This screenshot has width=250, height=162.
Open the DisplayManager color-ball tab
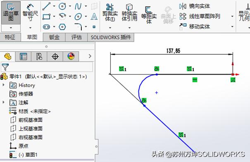pos(71,56)
